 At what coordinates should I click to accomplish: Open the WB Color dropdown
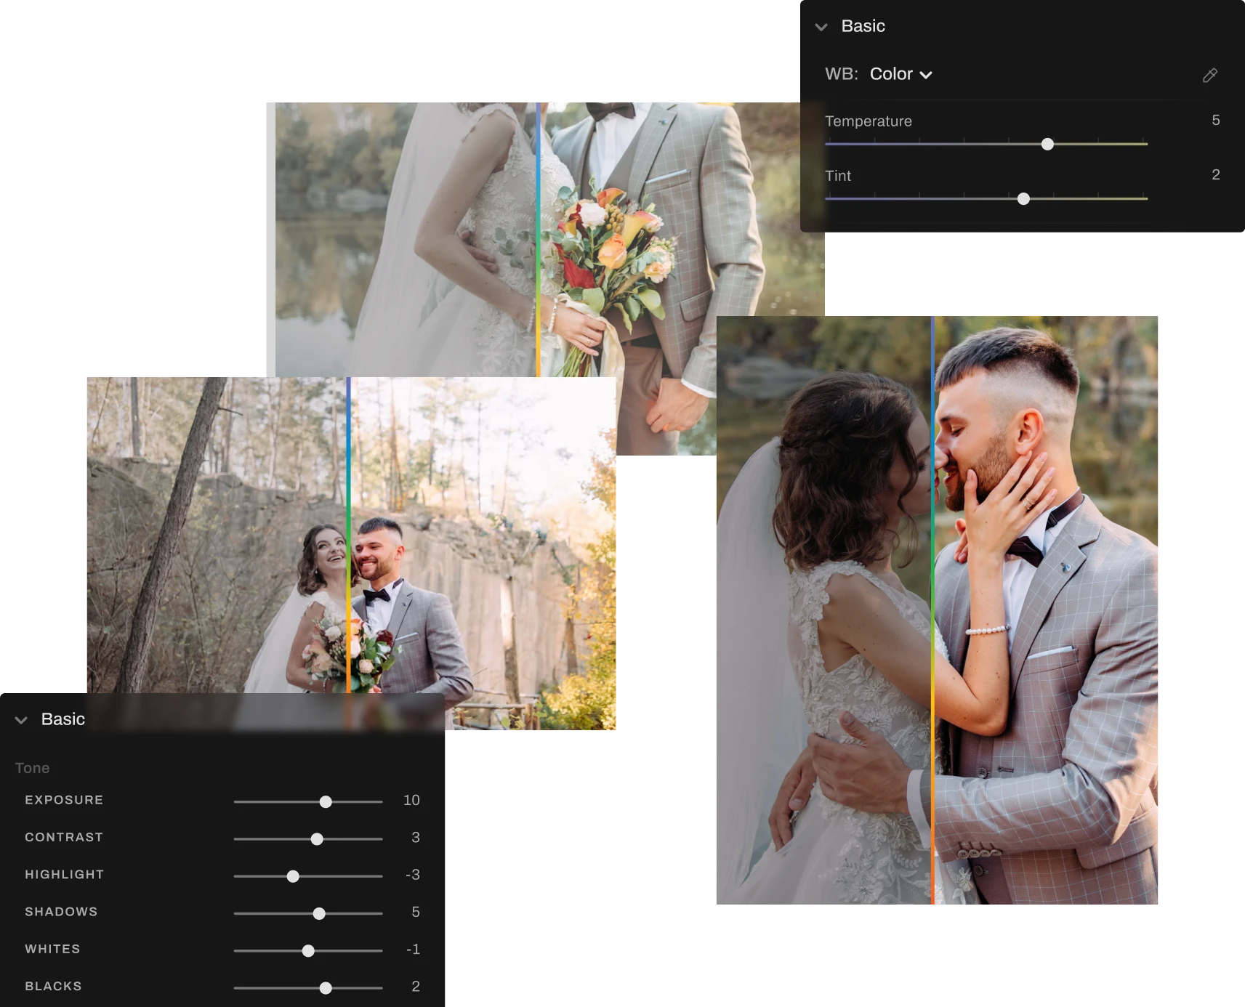[x=900, y=73]
